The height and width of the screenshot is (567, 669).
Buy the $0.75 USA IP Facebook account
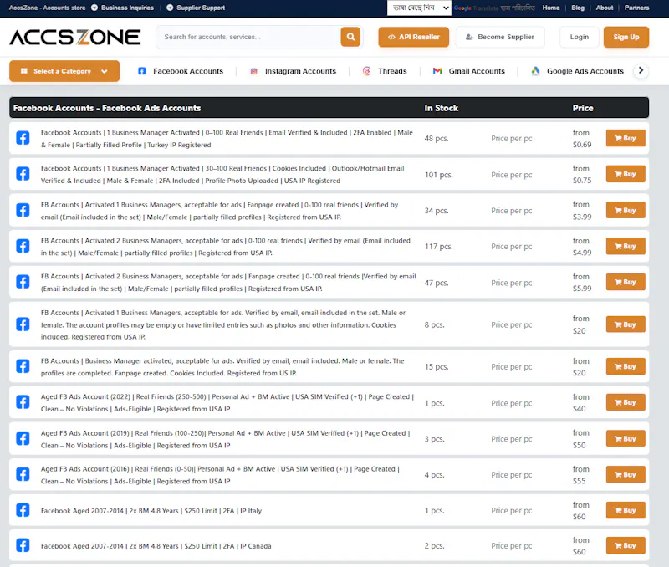[x=626, y=174]
